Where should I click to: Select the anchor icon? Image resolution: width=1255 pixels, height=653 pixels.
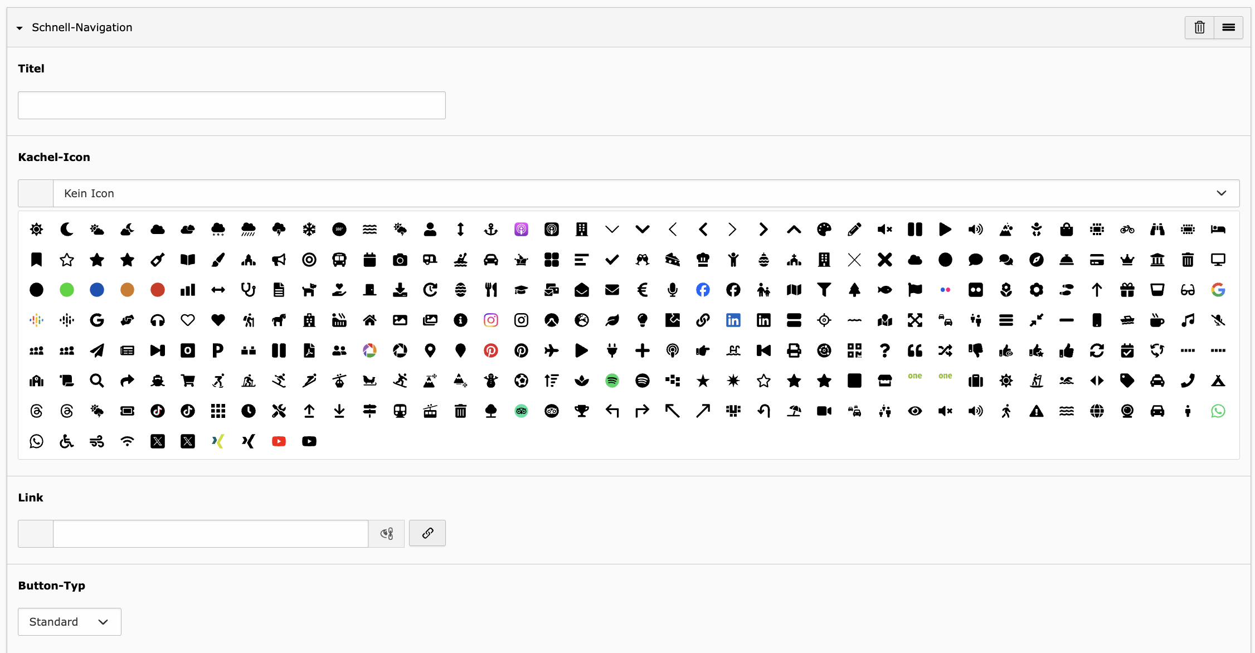[490, 229]
